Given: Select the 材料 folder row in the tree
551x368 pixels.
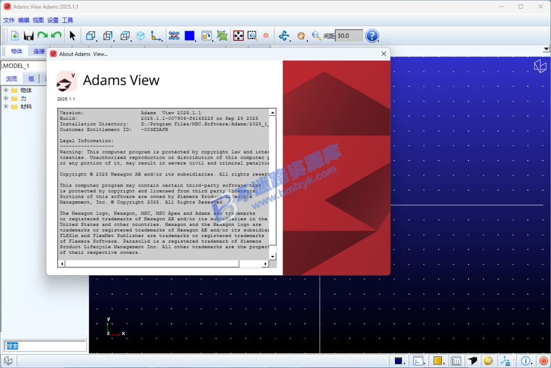Looking at the screenshot, I should click(x=21, y=107).
